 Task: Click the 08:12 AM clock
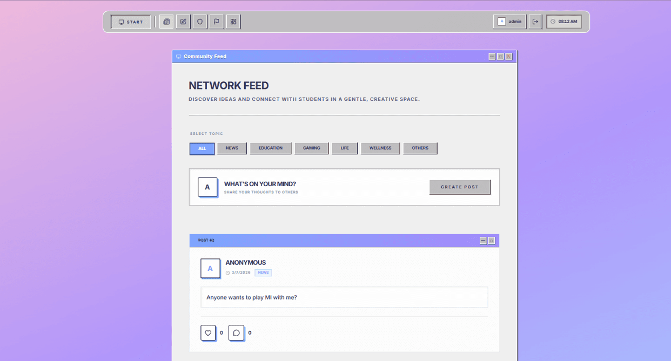564,22
